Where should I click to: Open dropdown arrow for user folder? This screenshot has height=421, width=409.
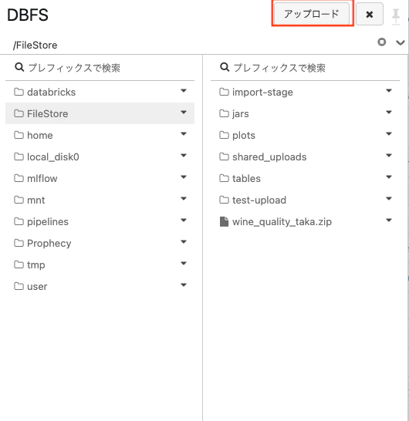pos(184,285)
